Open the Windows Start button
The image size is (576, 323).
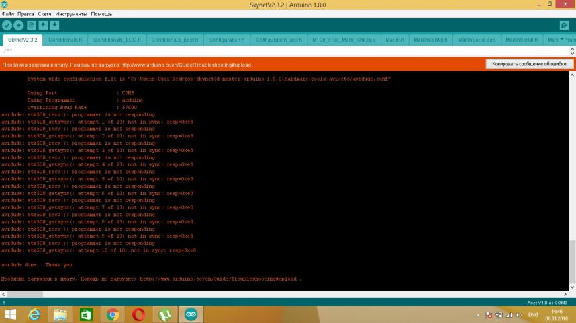[x=11, y=314]
